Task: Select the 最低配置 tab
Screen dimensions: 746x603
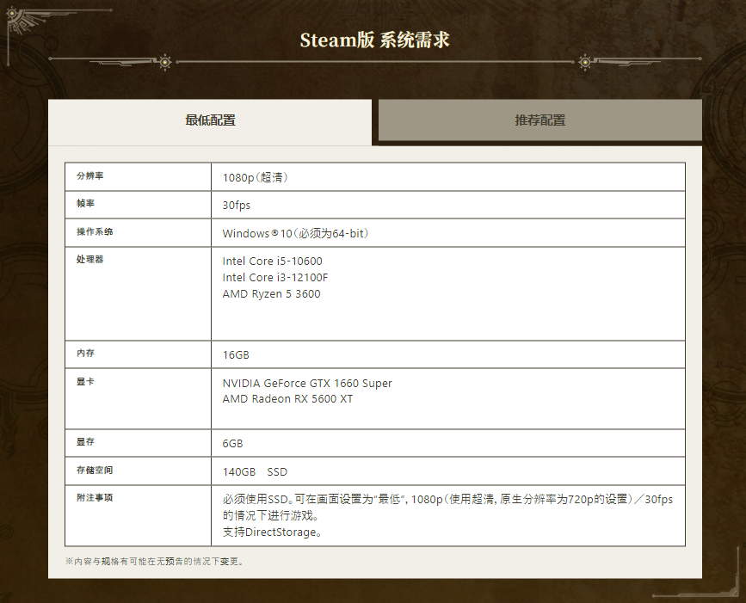Action: click(210, 120)
